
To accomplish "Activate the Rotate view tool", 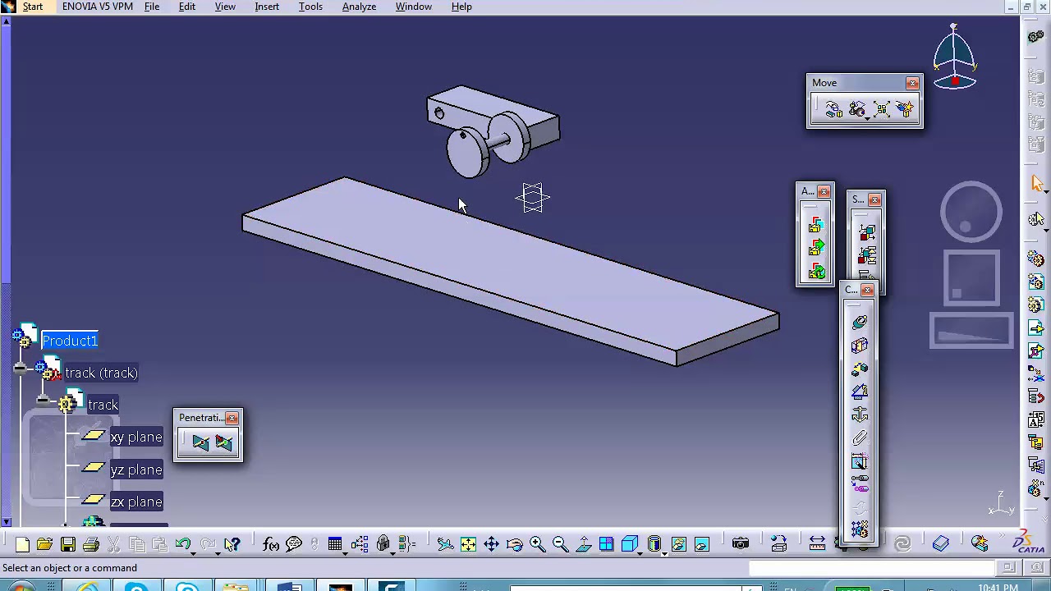I will coord(514,544).
